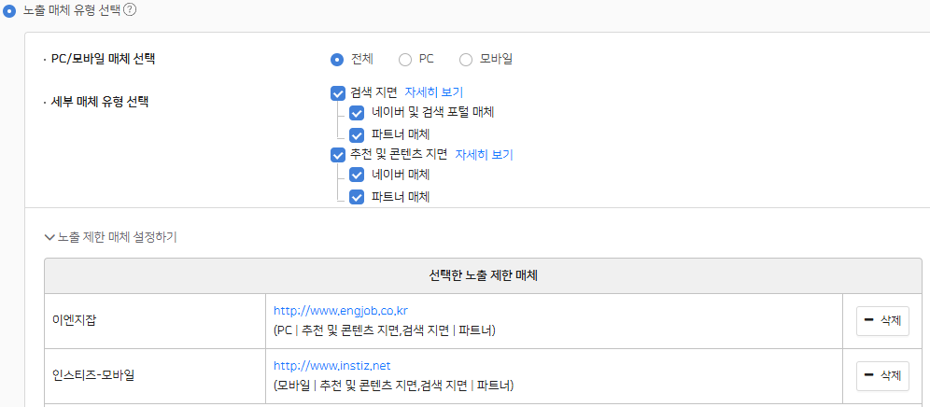The width and height of the screenshot is (930, 407).
Task: Toggle 파트너 매체 checkbox under 검색 지면
Action: [357, 133]
